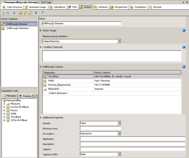
Task: Click the MEASURES bar chart icon in grid
Action: click(45, 89)
